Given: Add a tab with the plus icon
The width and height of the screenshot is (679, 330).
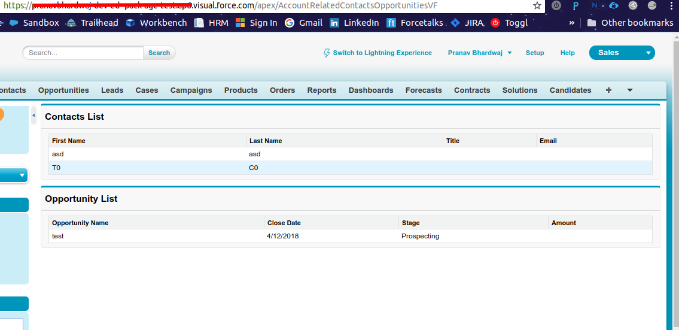Looking at the screenshot, I should pos(608,90).
